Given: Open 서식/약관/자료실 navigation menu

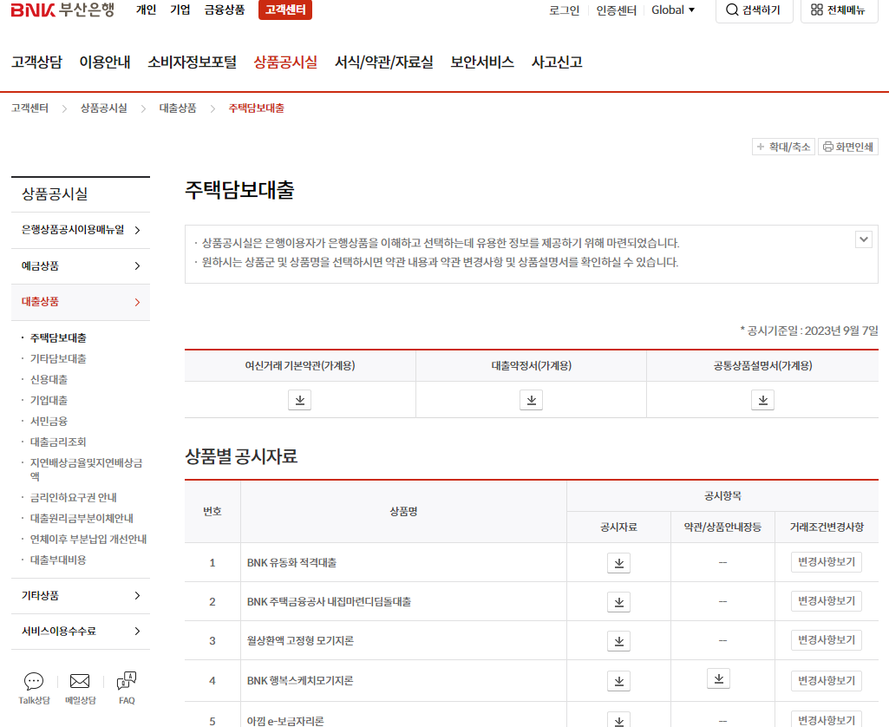Looking at the screenshot, I should click(x=384, y=62).
